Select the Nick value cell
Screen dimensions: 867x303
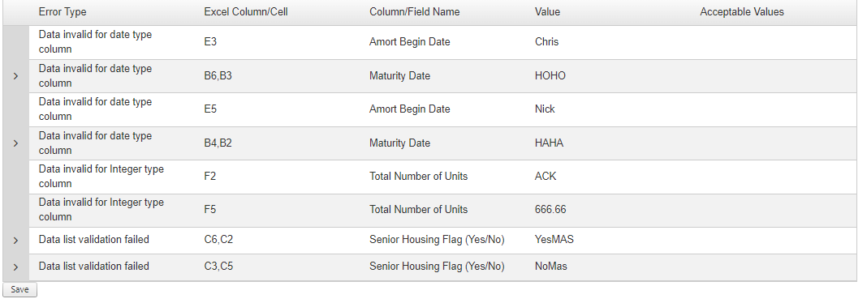(x=545, y=109)
